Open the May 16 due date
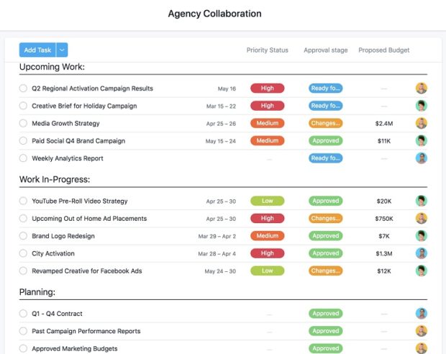This screenshot has width=446, height=354. pos(227,88)
